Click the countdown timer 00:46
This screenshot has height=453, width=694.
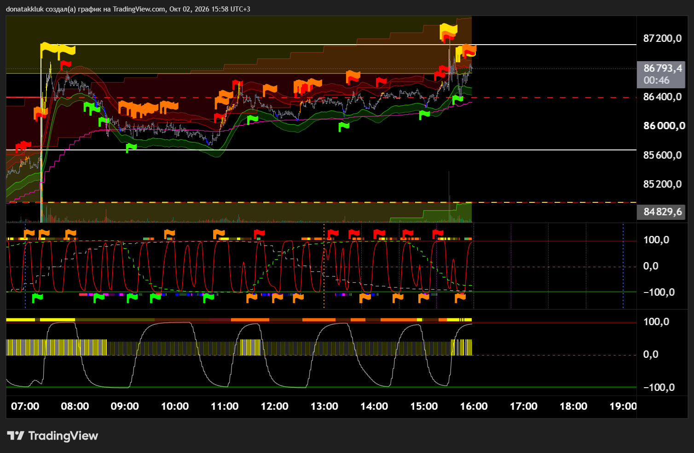pyautogui.click(x=656, y=80)
